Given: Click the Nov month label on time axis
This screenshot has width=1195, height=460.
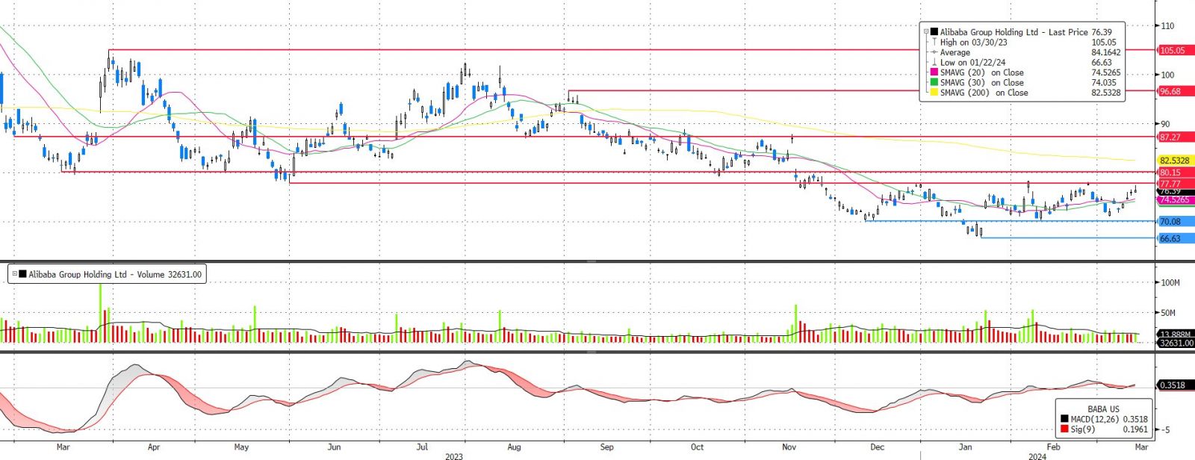Looking at the screenshot, I should pos(789,447).
